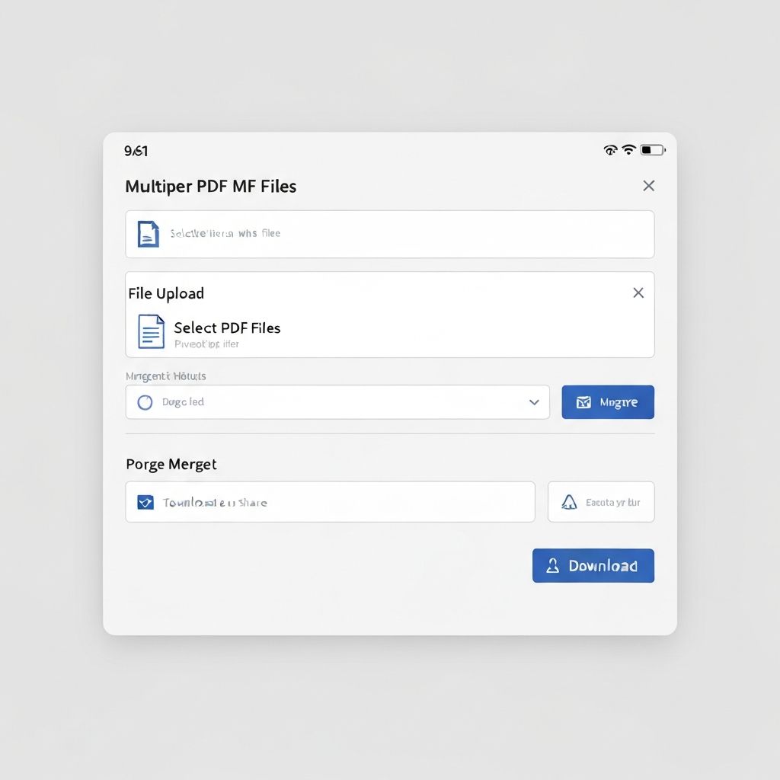This screenshot has width=780, height=780.
Task: Click the Wi-Fi icon in the status bar
Action: tap(628, 150)
